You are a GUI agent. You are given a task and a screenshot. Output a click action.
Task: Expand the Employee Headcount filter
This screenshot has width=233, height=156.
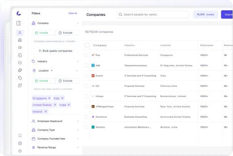[x=78, y=121]
